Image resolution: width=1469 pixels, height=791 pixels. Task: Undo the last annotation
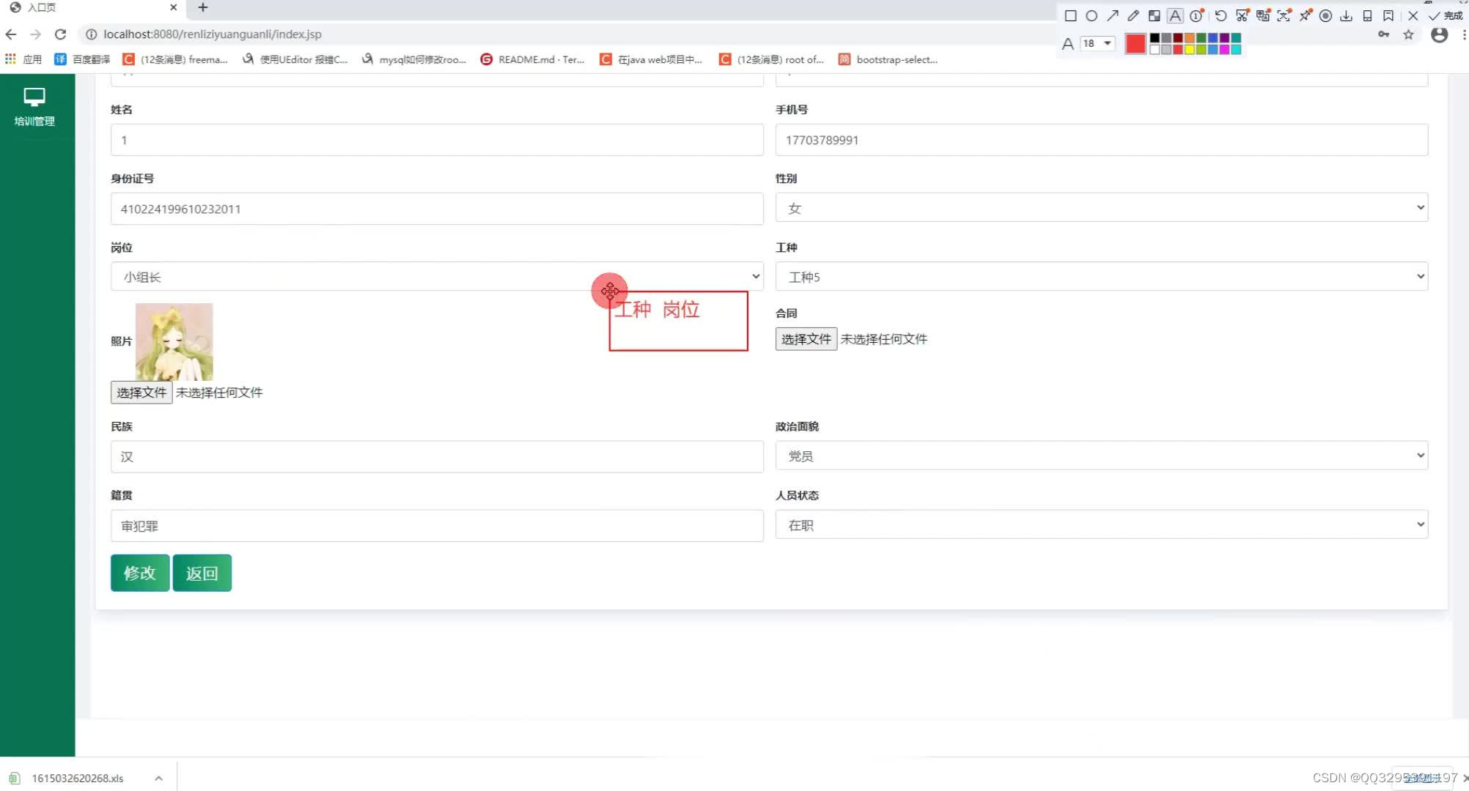coord(1221,16)
